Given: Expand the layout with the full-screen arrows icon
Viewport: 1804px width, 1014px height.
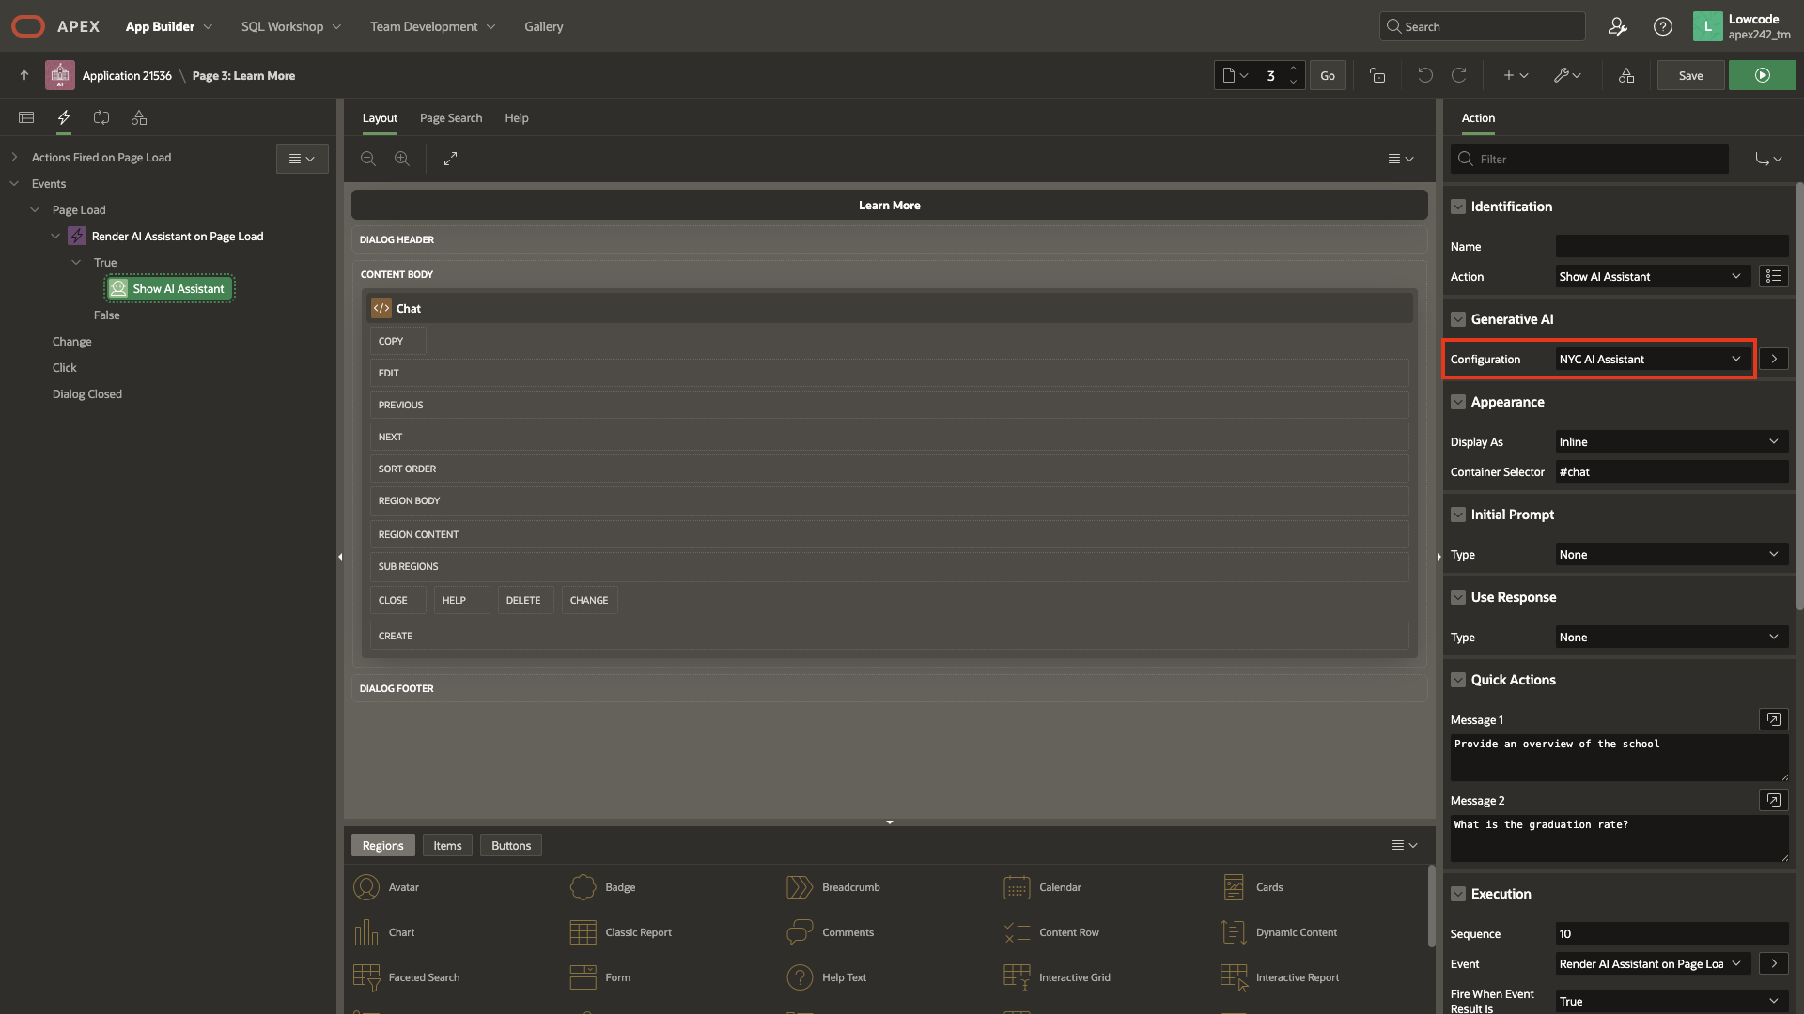Looking at the screenshot, I should pos(451,159).
